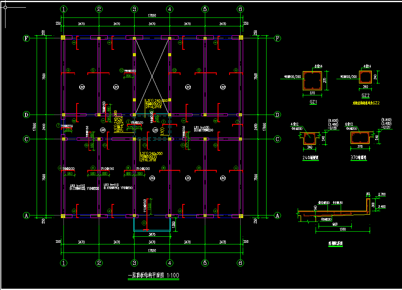Click top grid bubble 2
402x290 pixels.
pos(99,9)
